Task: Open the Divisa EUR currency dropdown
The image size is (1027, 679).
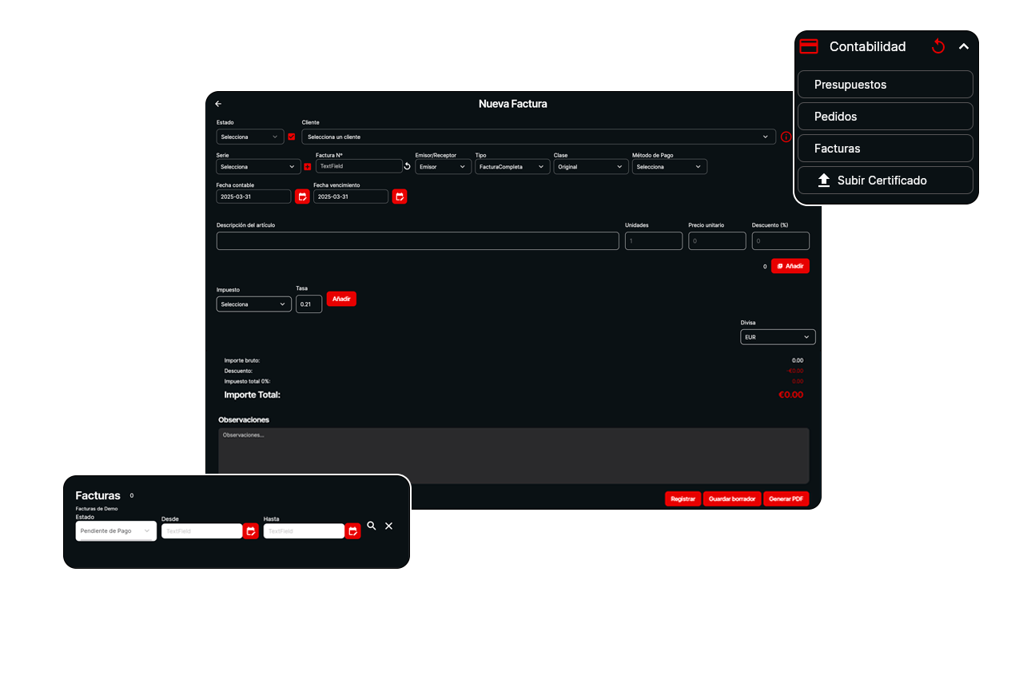Action: pyautogui.click(x=778, y=337)
